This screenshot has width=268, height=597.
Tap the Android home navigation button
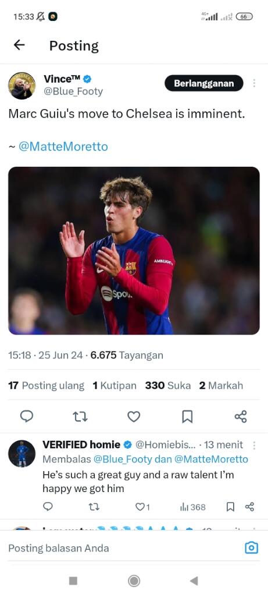coord(134,581)
